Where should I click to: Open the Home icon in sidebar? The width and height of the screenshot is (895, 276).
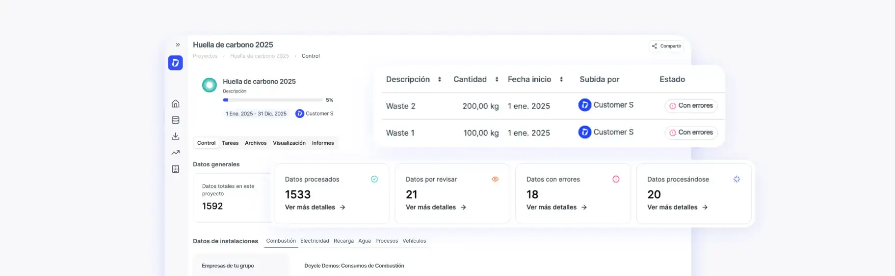pos(175,104)
